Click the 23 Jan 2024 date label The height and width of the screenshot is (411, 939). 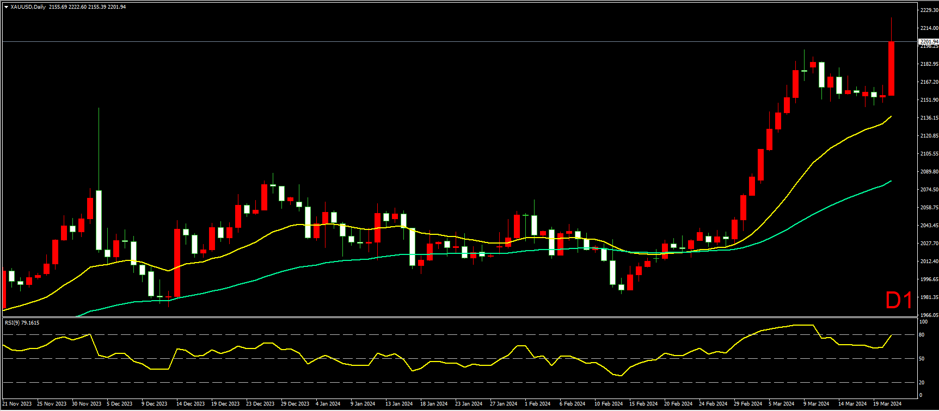click(469, 404)
